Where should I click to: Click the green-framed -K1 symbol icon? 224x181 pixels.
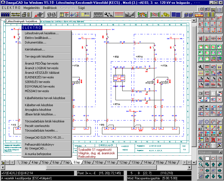tap(207, 59)
